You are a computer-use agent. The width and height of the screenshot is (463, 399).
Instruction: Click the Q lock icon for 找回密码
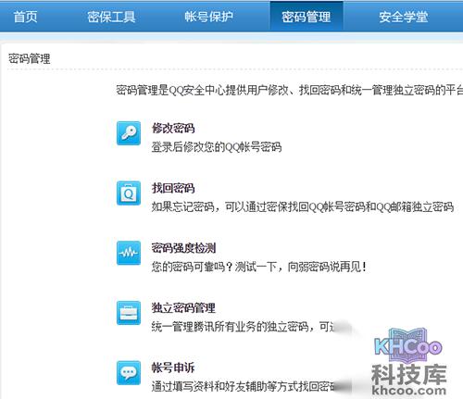pyautogui.click(x=129, y=193)
